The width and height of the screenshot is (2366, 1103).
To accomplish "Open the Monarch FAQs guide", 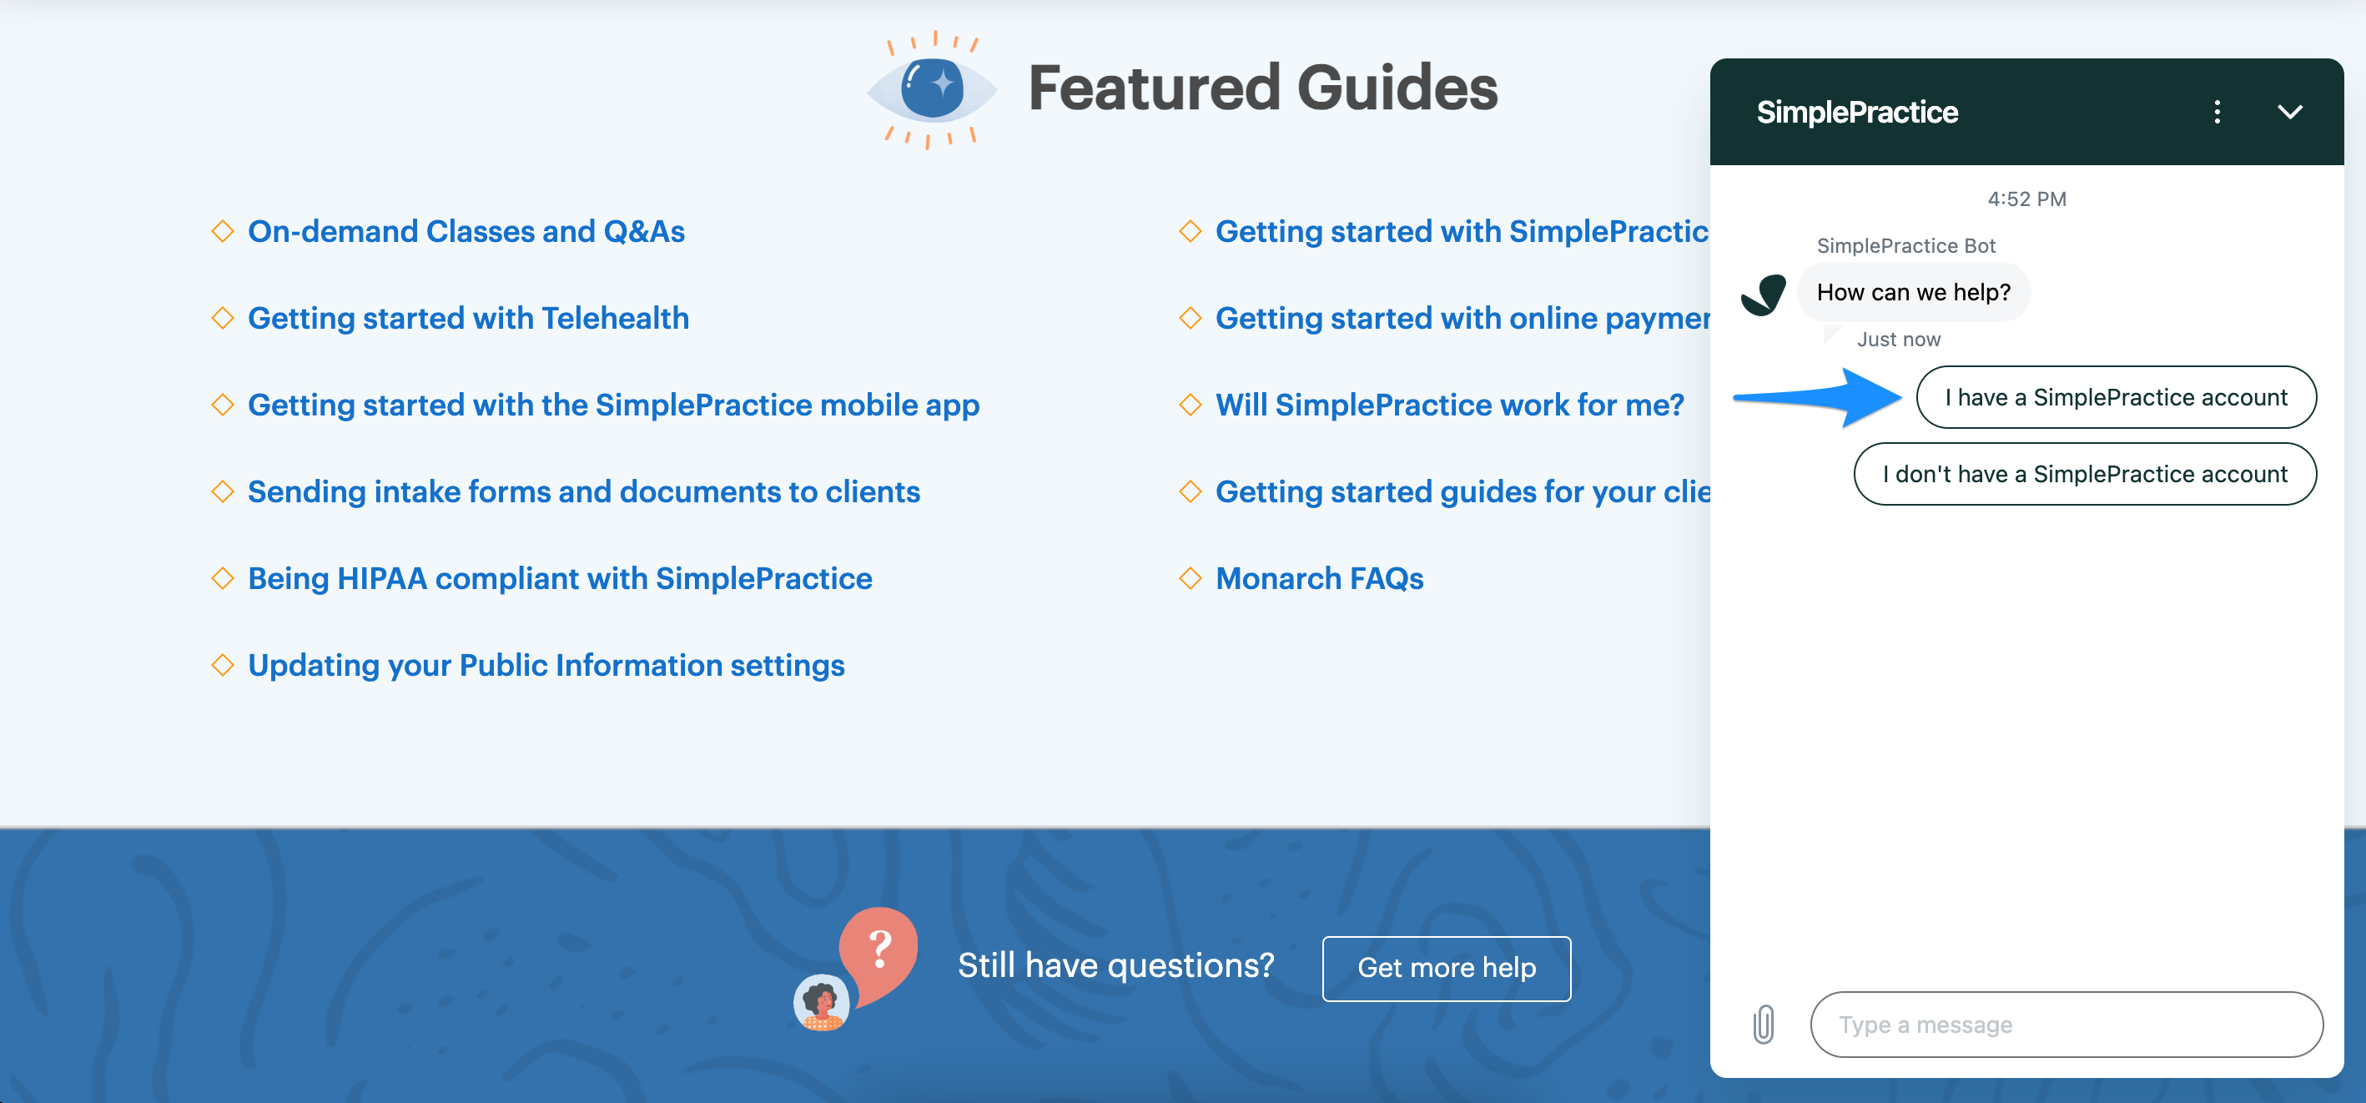I will point(1320,577).
